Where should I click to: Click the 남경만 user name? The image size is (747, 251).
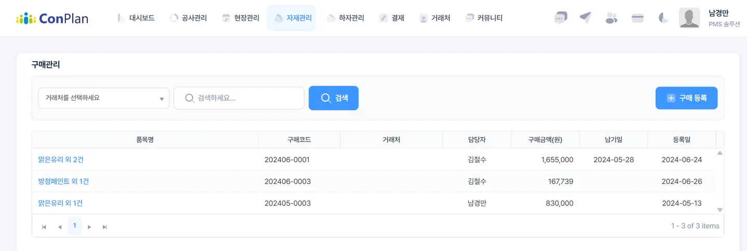coord(719,13)
